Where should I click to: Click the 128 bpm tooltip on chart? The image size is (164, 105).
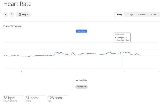coord(122,37)
